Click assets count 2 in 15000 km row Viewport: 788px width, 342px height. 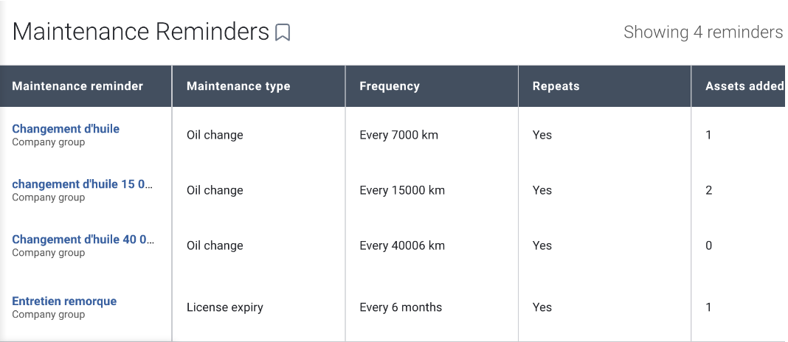click(708, 190)
